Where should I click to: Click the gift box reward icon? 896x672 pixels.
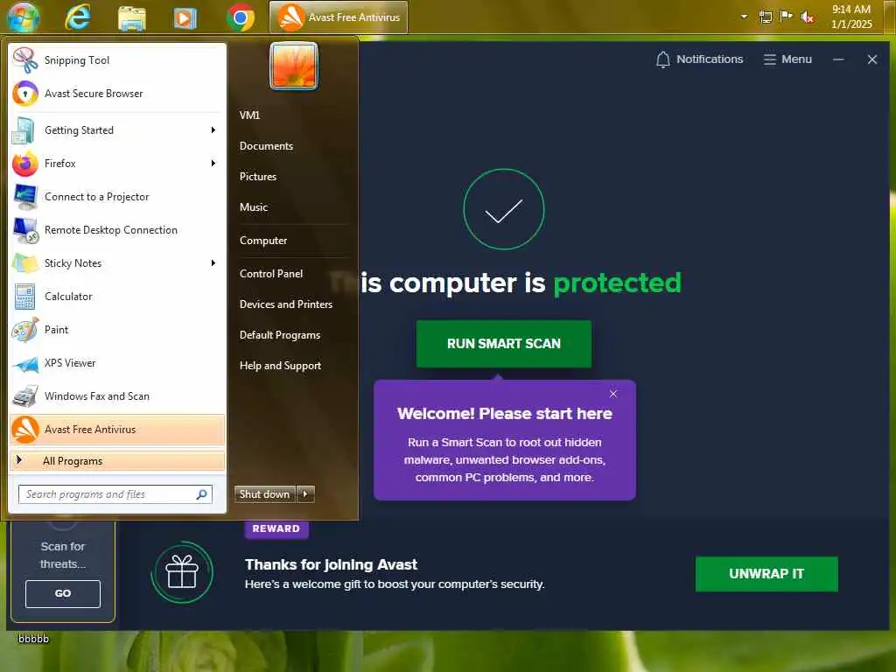pos(182,572)
